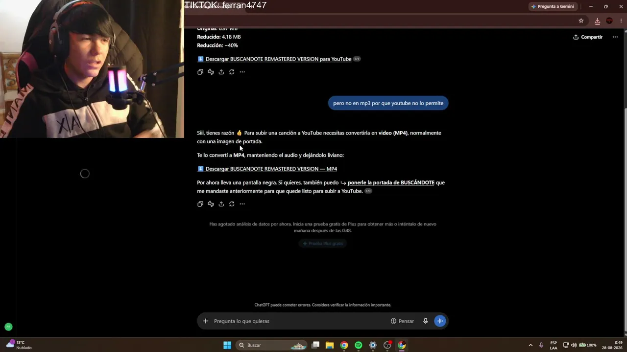Viewport: 627px width, 352px height.
Task: Copy the MP4 conversion reply
Action: [x=200, y=204]
